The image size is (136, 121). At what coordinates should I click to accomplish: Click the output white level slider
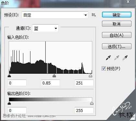coord(92,103)
